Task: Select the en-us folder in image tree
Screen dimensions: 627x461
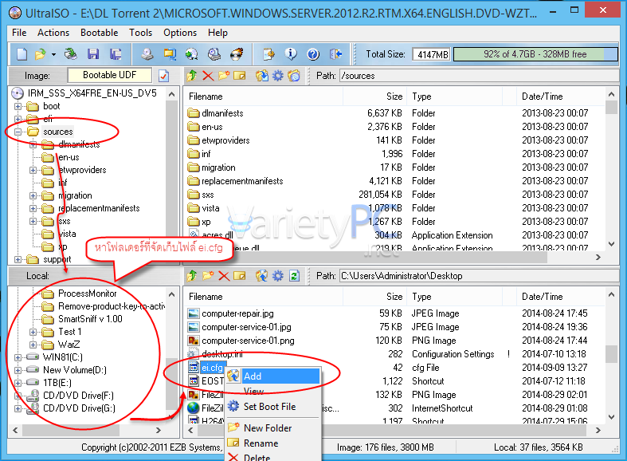Action: coord(69,157)
